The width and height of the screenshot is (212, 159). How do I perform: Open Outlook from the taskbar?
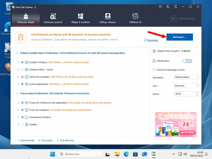pos(144,154)
